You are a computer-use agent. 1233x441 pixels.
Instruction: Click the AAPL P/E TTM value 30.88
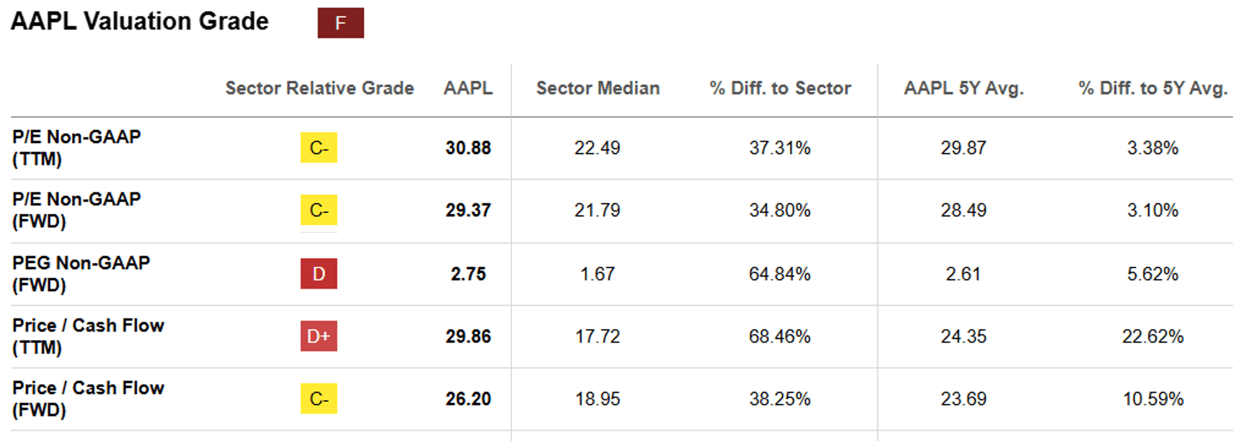coord(468,148)
